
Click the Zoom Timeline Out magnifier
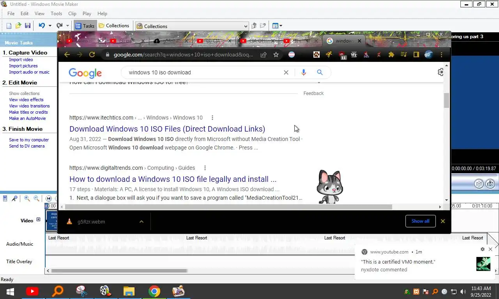point(36,199)
